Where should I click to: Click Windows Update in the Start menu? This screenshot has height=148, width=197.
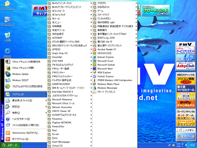coord(20,74)
